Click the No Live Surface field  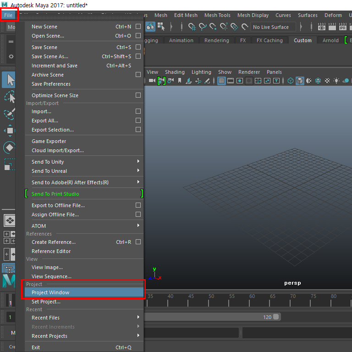click(x=273, y=27)
